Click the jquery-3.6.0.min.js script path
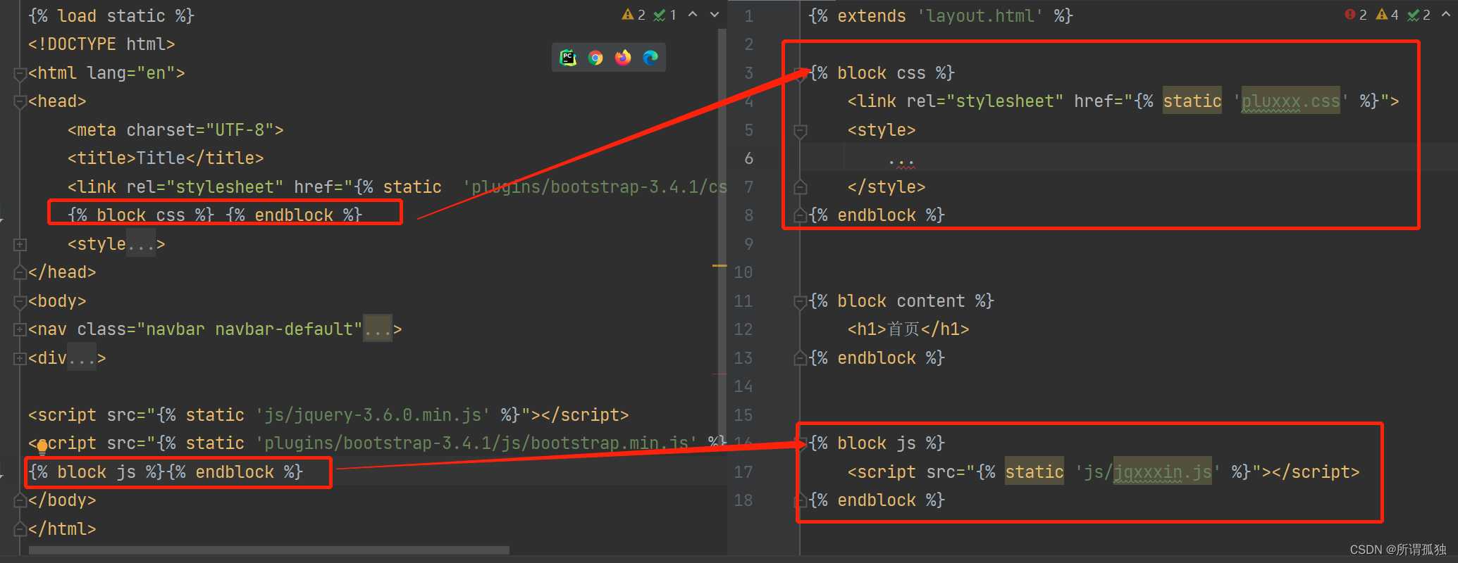This screenshot has height=563, width=1458. point(373,415)
